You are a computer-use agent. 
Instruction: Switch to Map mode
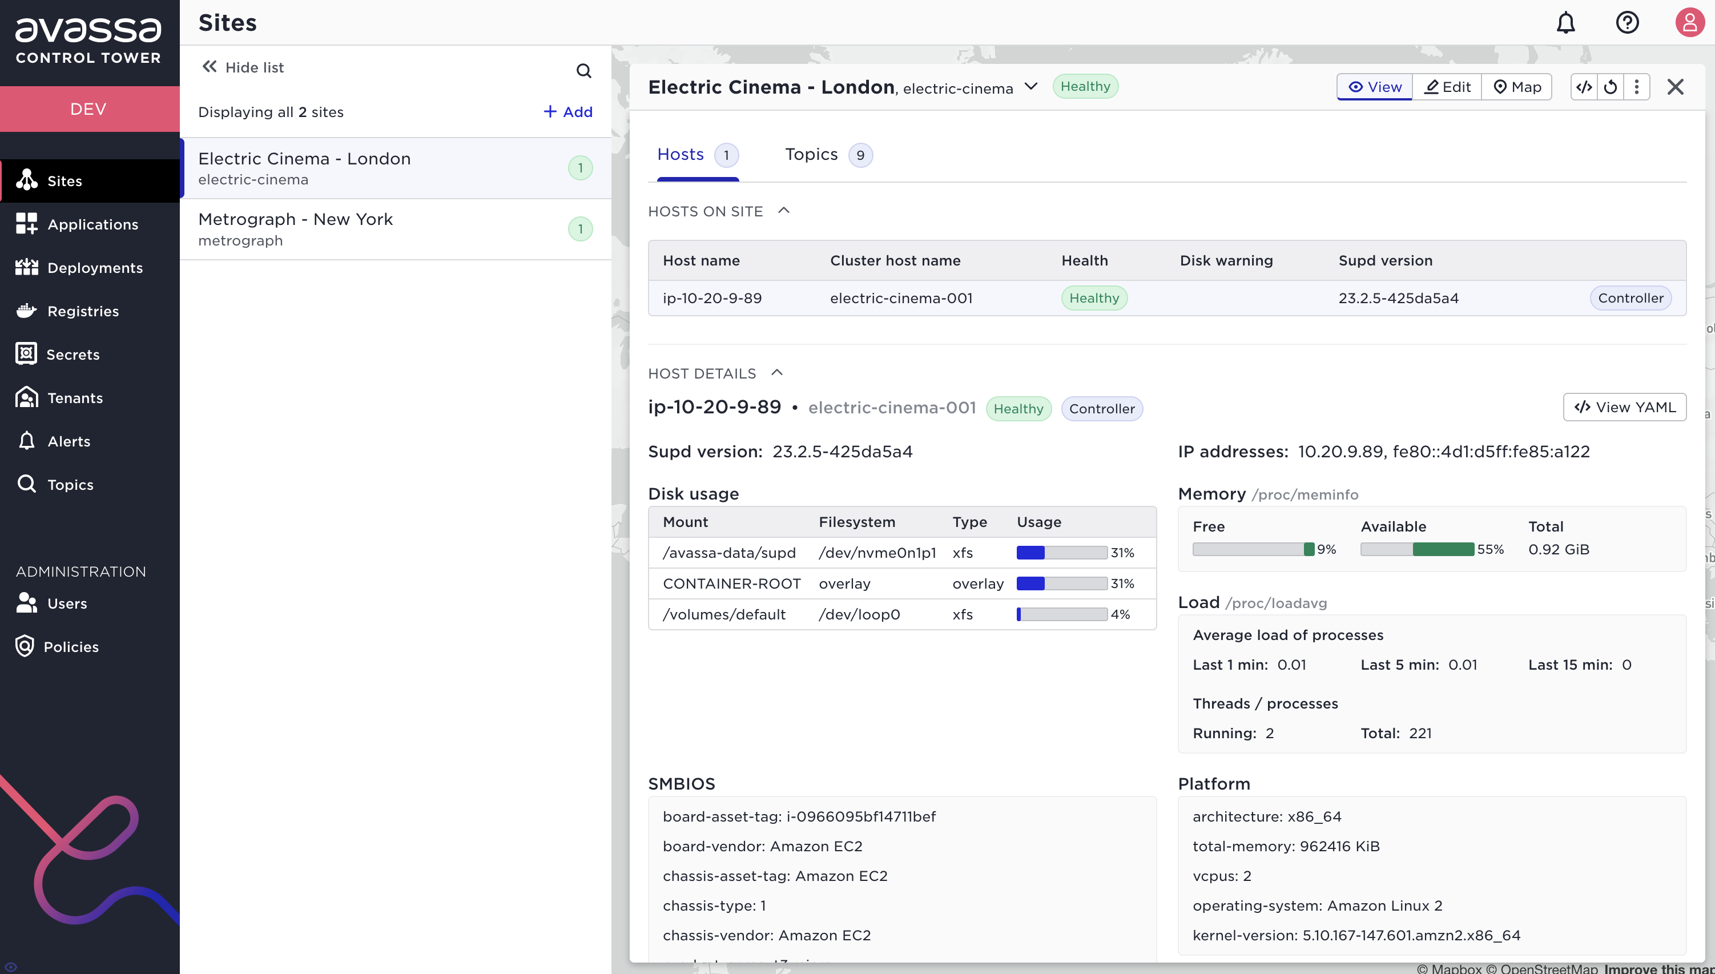coord(1516,87)
